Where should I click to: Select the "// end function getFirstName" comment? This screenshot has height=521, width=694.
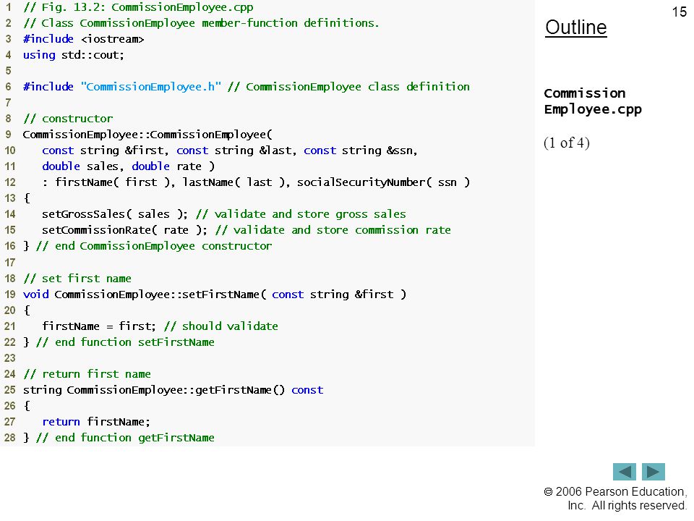point(125,439)
